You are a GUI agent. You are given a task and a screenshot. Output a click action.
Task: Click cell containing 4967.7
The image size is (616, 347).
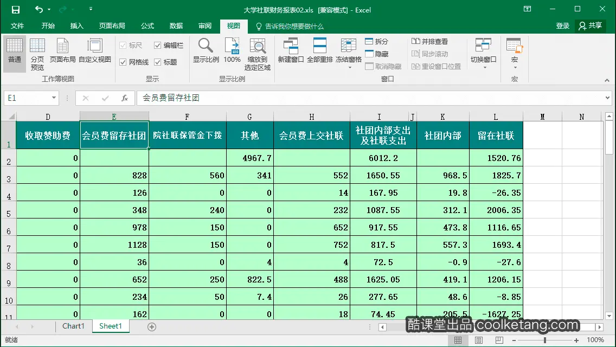click(x=250, y=158)
